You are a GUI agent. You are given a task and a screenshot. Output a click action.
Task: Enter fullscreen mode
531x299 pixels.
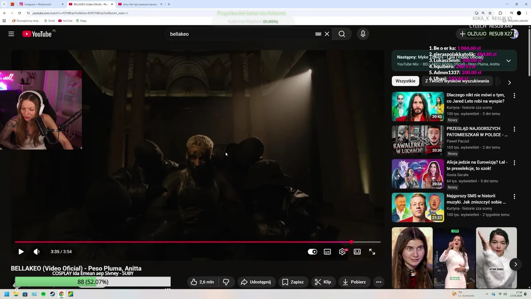(372, 252)
